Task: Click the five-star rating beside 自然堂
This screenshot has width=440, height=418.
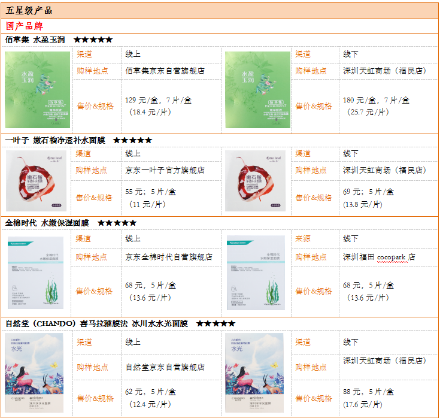Action: 216,323
